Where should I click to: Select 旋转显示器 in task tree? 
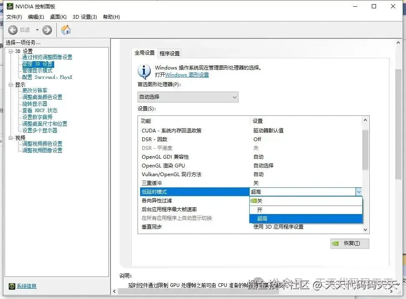coord(35,104)
